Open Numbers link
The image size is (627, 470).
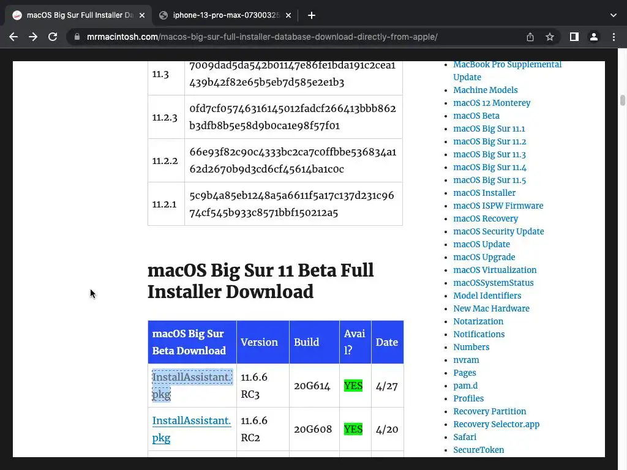(x=471, y=347)
